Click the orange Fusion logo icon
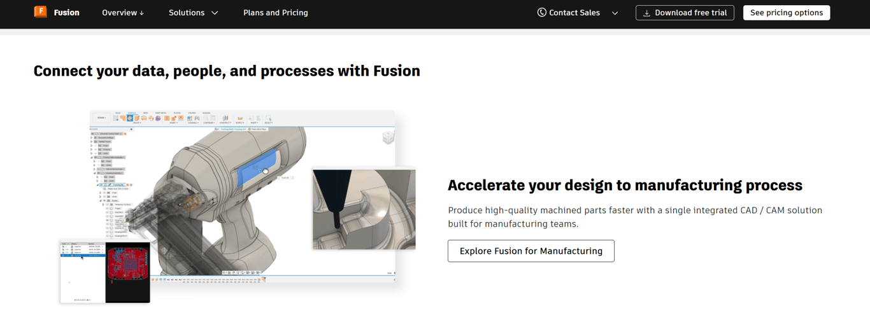This screenshot has width=870, height=320. pyautogui.click(x=40, y=12)
